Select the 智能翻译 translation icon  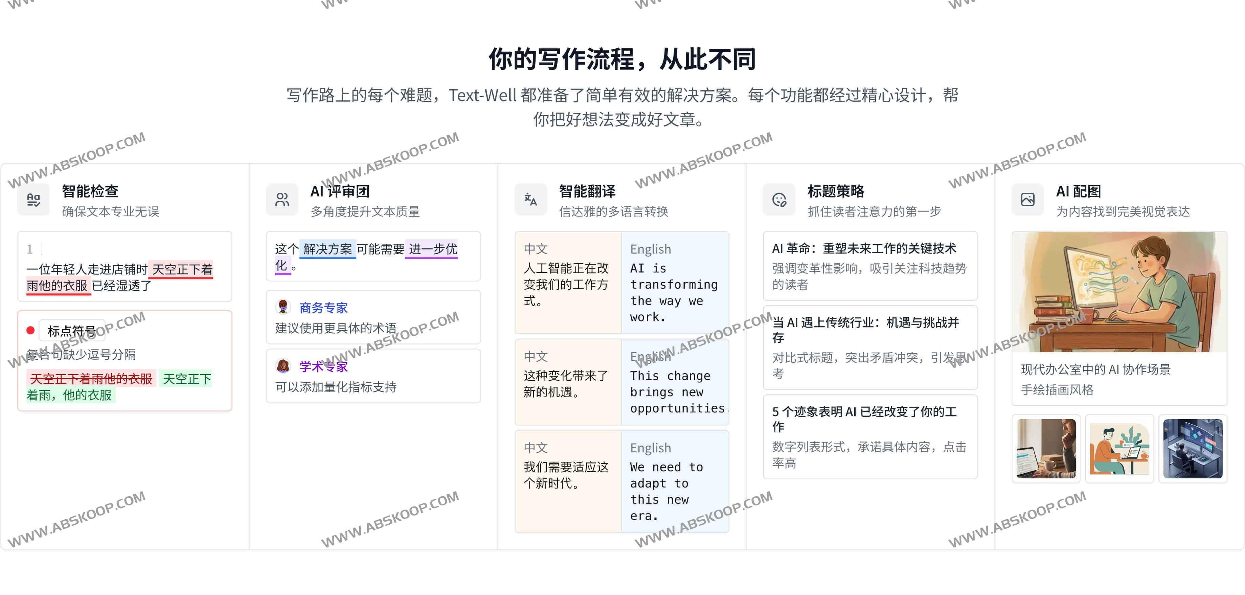click(x=531, y=199)
